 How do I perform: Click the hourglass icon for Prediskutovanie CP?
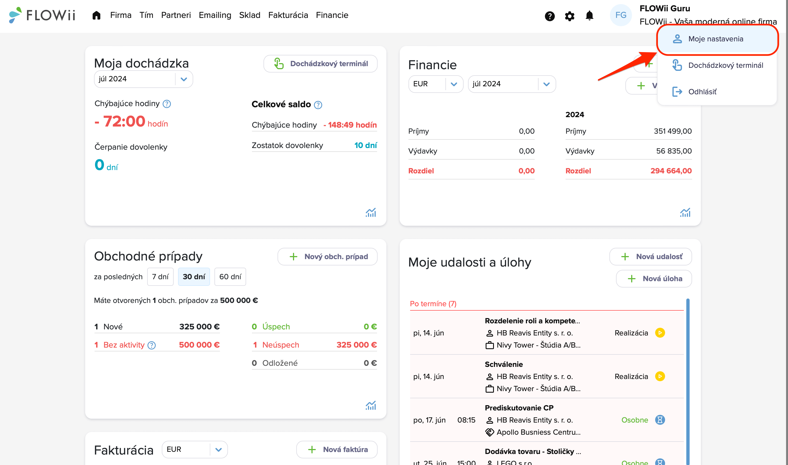(x=660, y=420)
